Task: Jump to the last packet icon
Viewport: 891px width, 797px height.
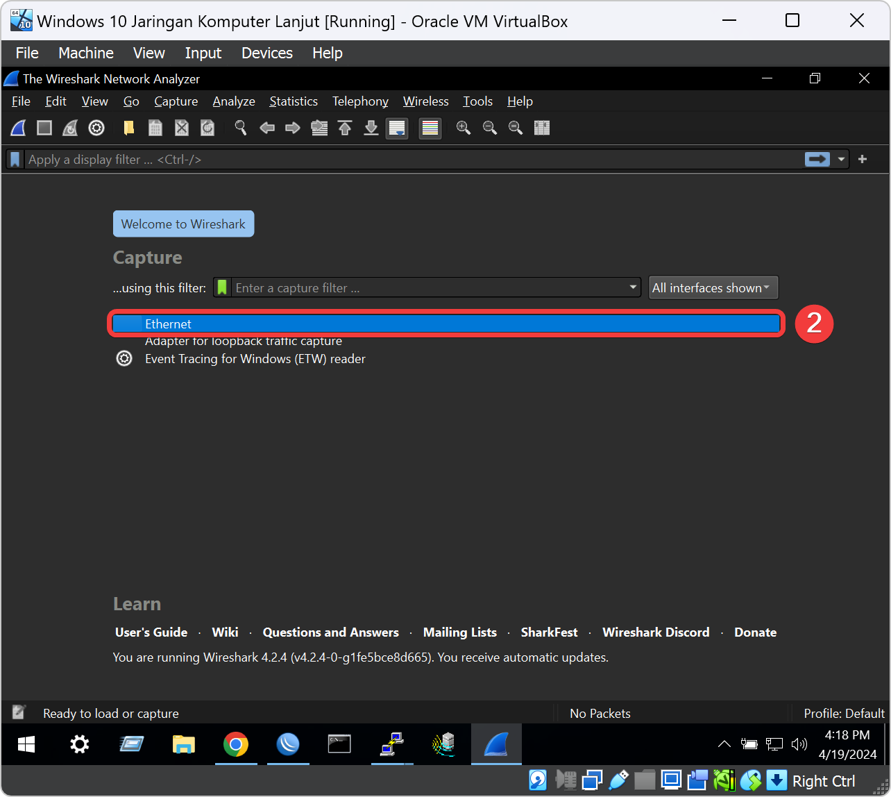Action: tap(371, 128)
